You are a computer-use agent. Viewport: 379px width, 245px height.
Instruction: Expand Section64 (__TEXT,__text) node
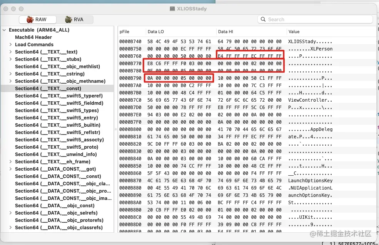pyautogui.click(x=10, y=52)
